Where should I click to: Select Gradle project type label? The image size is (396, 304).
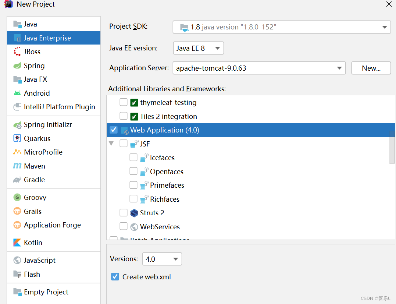coord(34,180)
